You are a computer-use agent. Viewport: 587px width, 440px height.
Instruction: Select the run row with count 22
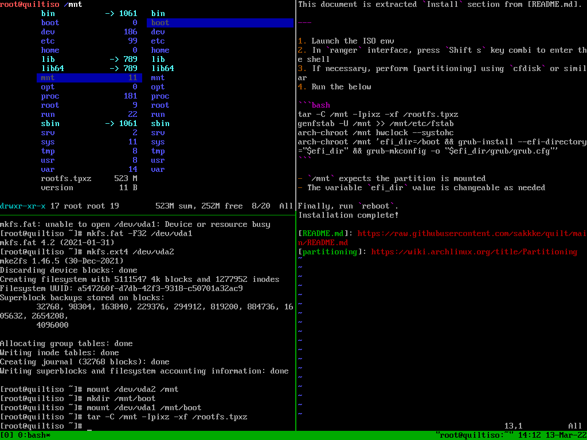pyautogui.click(x=89, y=115)
